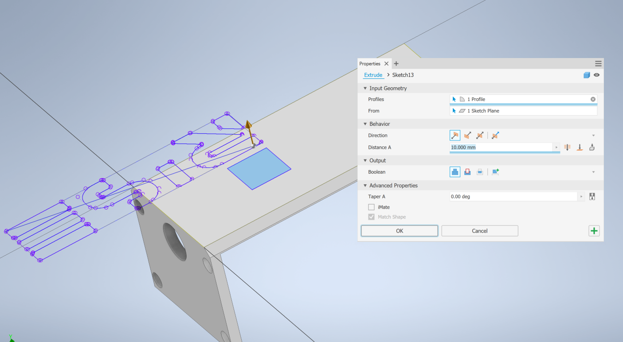Enable the iMate checkbox

371,207
